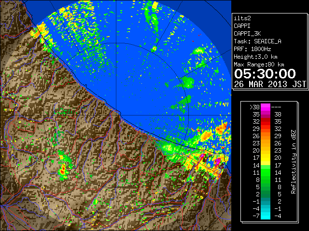Click the magenta >38 dBZ swatch
This screenshot has height=231, width=309.
[x=266, y=107]
